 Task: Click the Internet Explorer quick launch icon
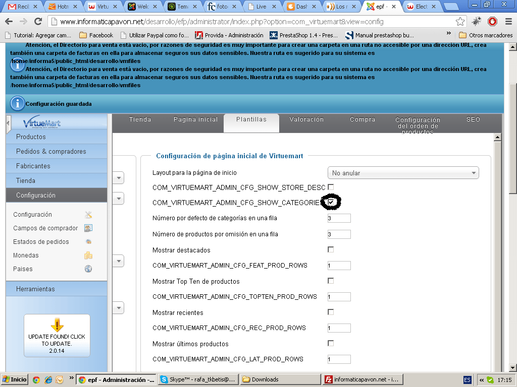coord(48,380)
